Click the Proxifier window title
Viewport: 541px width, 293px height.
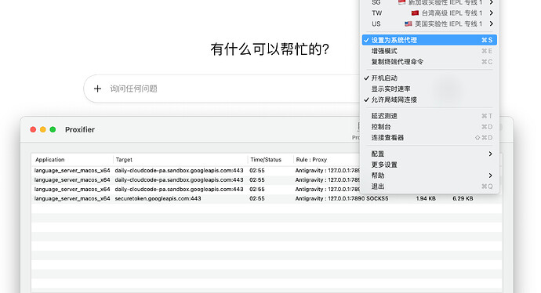80,129
